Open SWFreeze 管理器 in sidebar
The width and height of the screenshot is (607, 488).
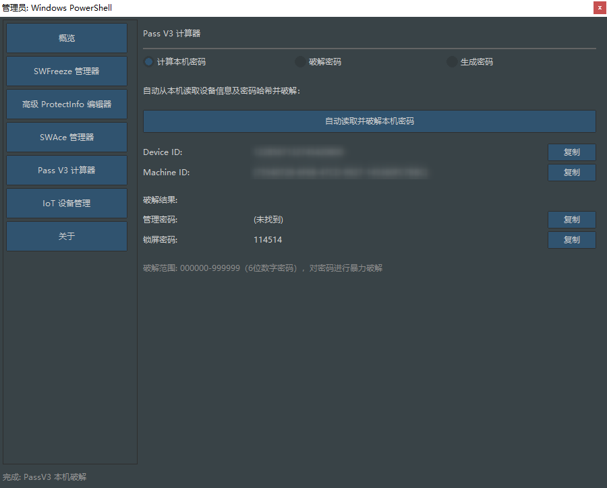pyautogui.click(x=67, y=71)
